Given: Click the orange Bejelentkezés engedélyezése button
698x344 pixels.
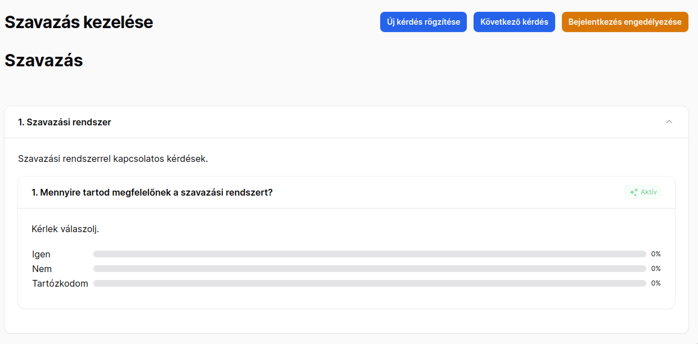Looking at the screenshot, I should pos(625,22).
